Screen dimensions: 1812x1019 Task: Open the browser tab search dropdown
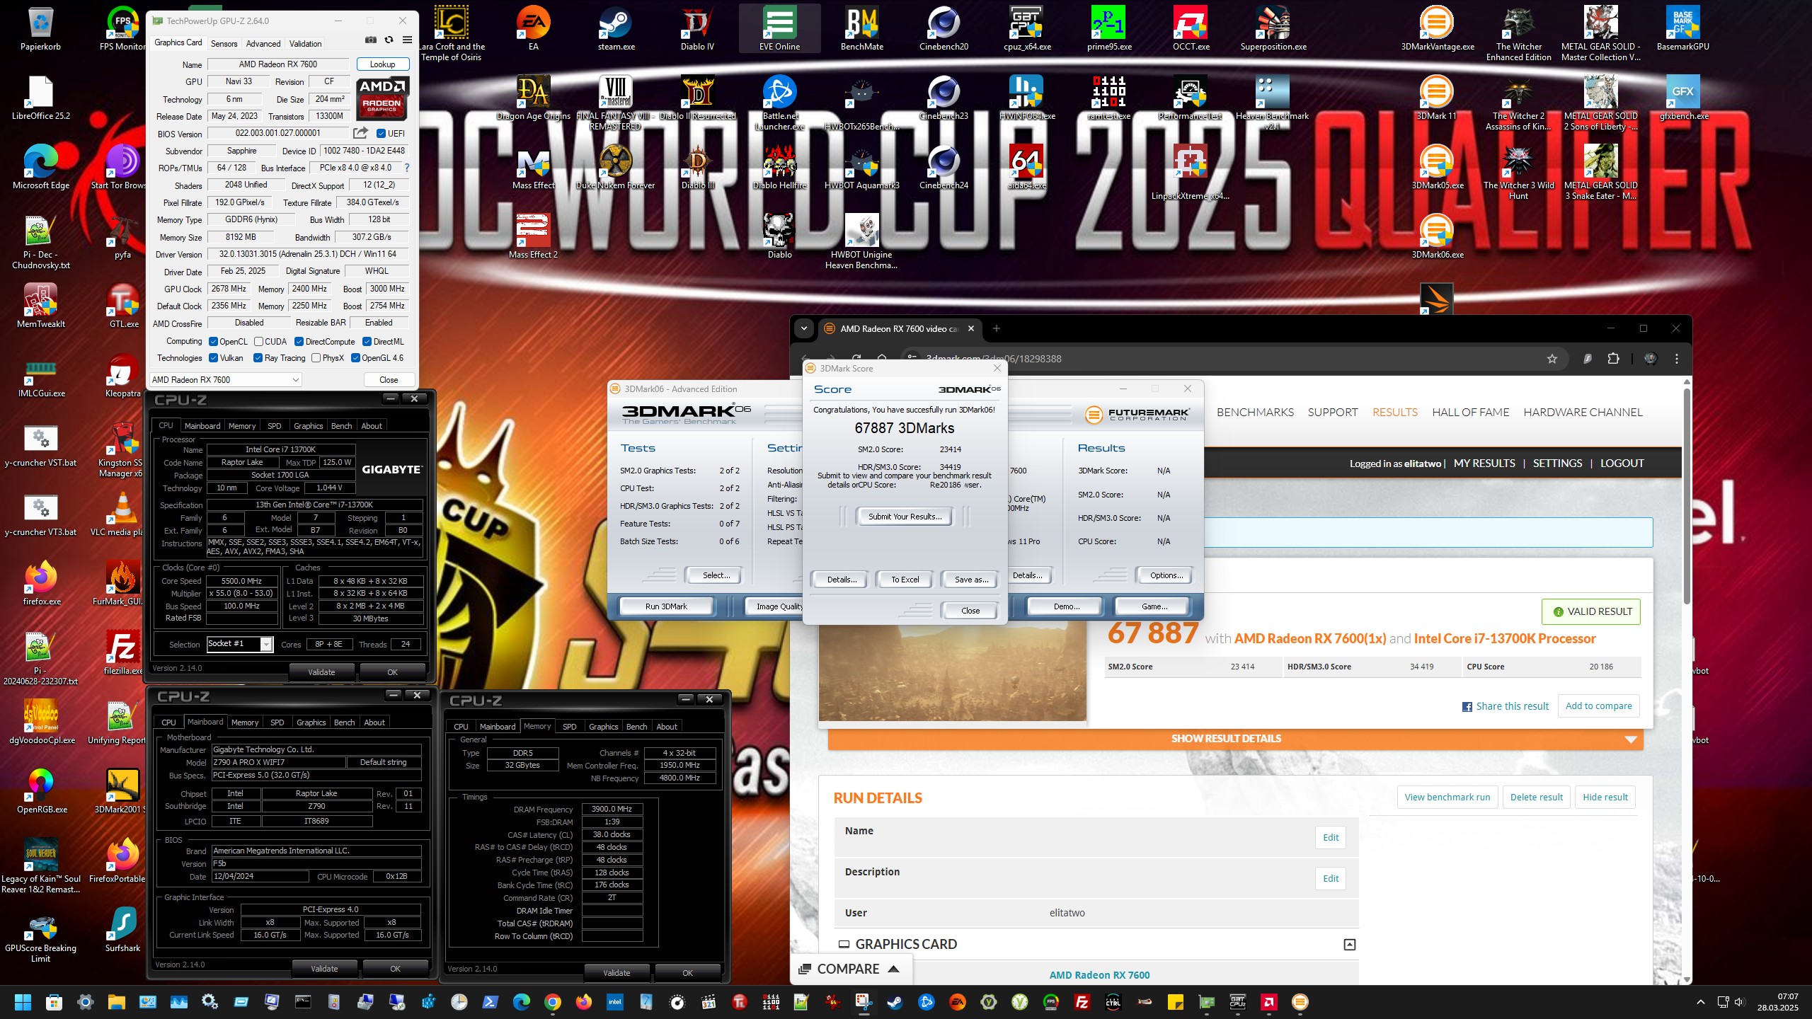click(803, 328)
